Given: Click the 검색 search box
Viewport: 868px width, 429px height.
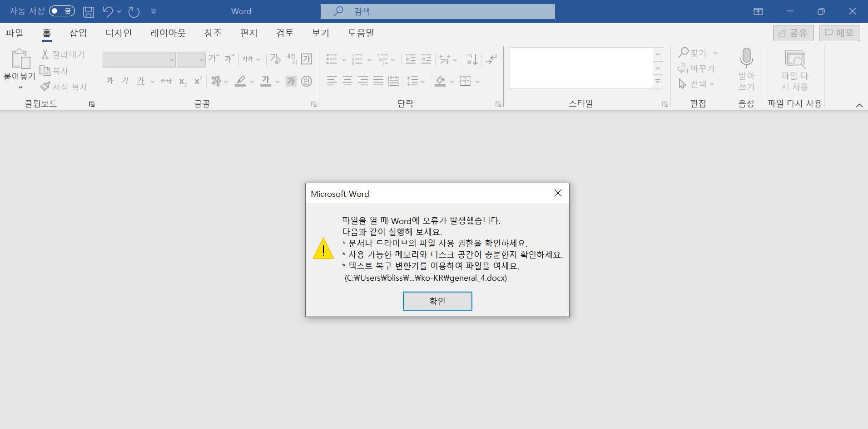Looking at the screenshot, I should tap(437, 11).
